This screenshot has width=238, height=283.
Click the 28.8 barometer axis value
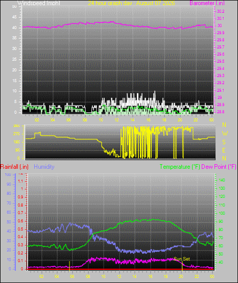(221, 112)
